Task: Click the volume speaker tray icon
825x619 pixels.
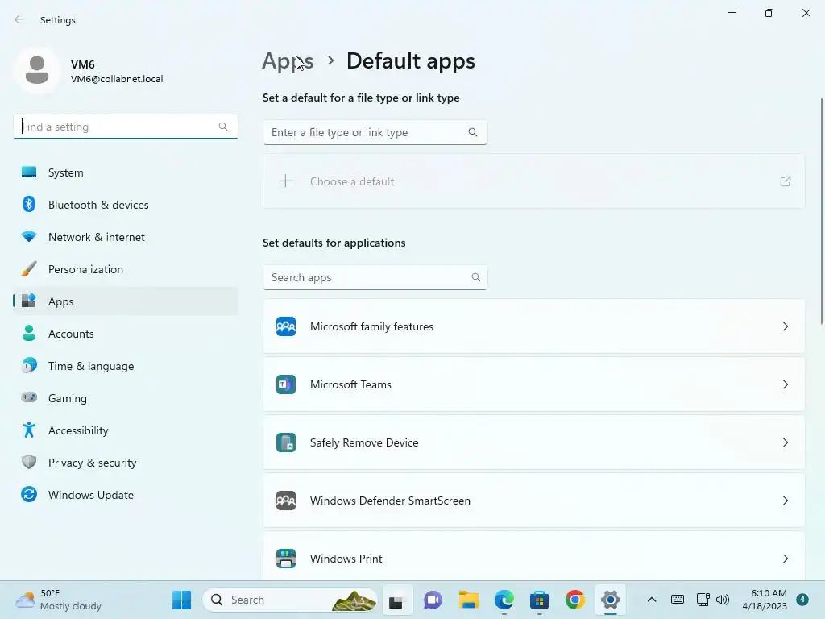Action: tap(723, 600)
